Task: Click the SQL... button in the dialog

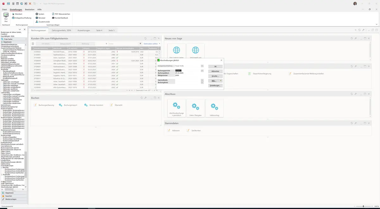Action: (215, 81)
